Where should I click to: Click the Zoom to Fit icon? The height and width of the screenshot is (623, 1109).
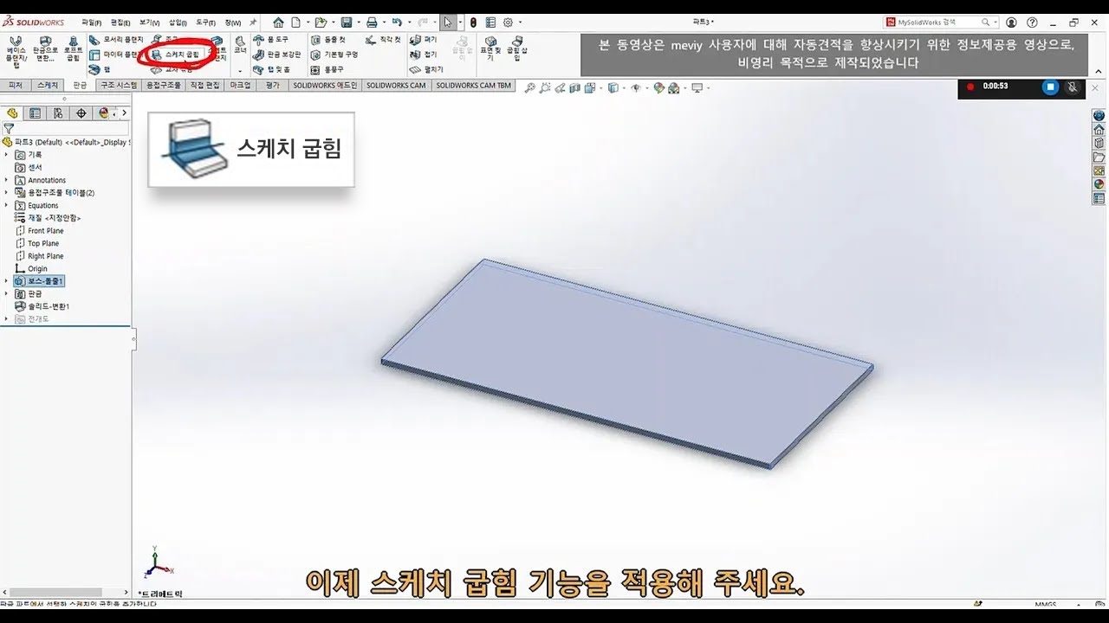(531, 87)
